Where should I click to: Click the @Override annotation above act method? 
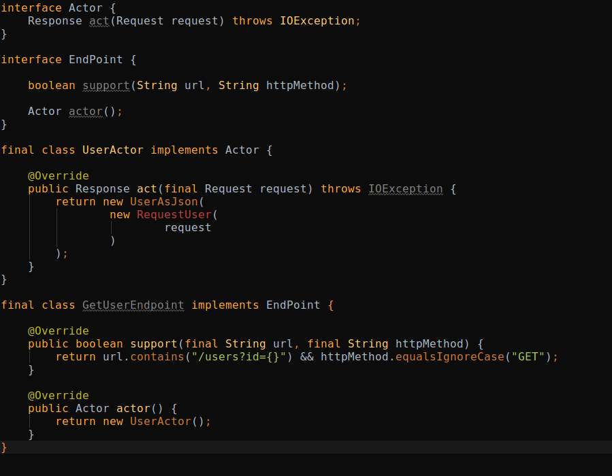point(59,175)
